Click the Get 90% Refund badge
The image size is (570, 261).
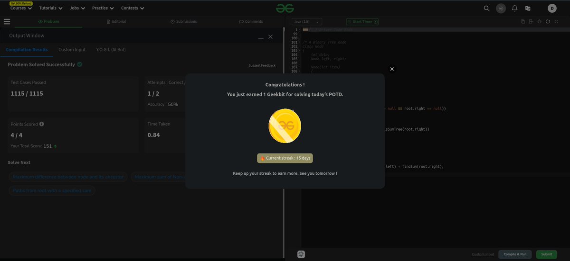tap(21, 3)
